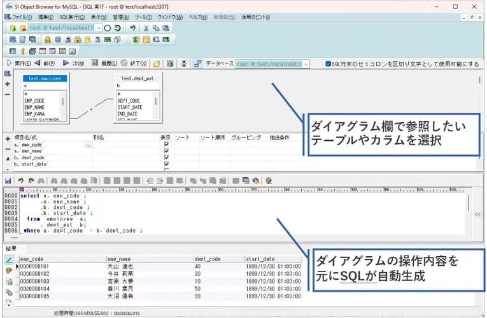The height and width of the screenshot is (318, 487).
Task: Click the pencil edit icon in results panel
Action: [x=9, y=260]
